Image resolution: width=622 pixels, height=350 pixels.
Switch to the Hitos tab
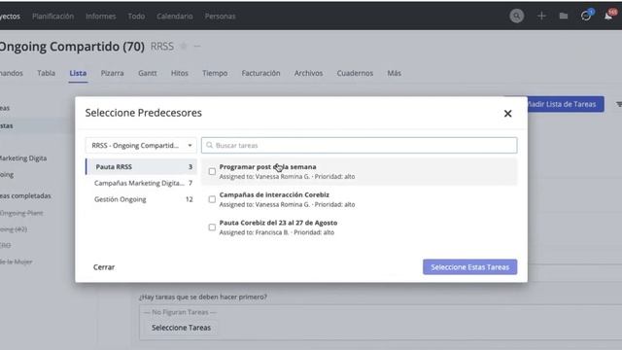coord(179,73)
